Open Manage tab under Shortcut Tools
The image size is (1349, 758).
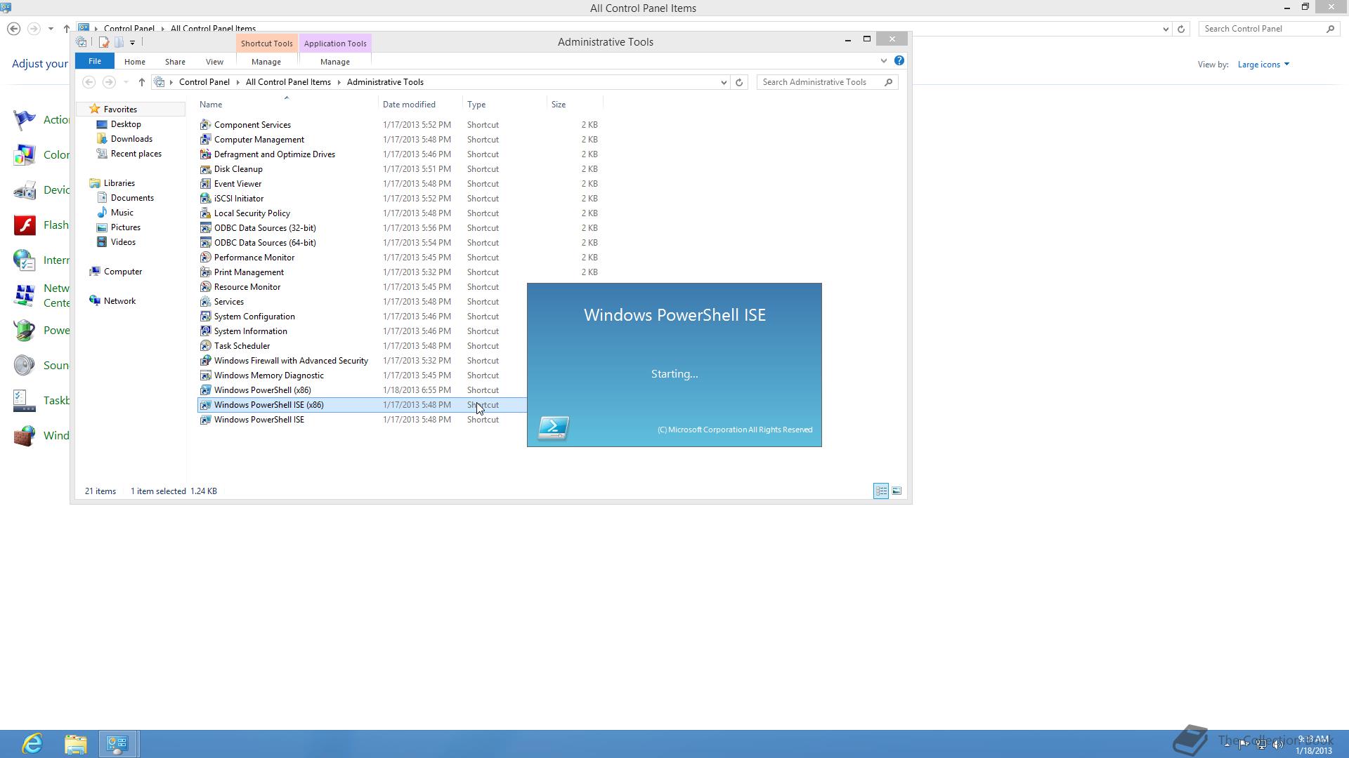coord(266,62)
